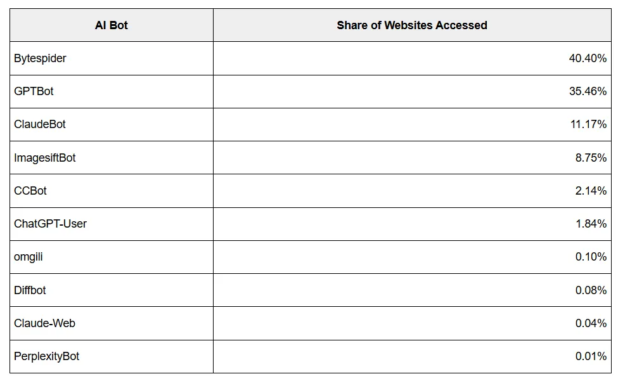The height and width of the screenshot is (381, 618).
Task: Select the ImagesiftBot cell
Action: coord(44,158)
